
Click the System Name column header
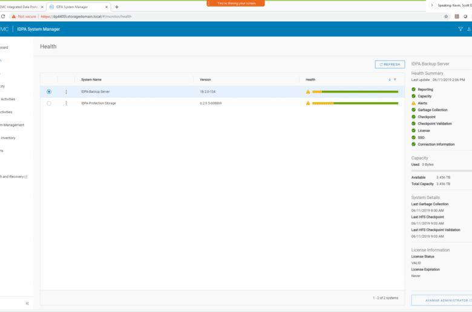pos(91,80)
